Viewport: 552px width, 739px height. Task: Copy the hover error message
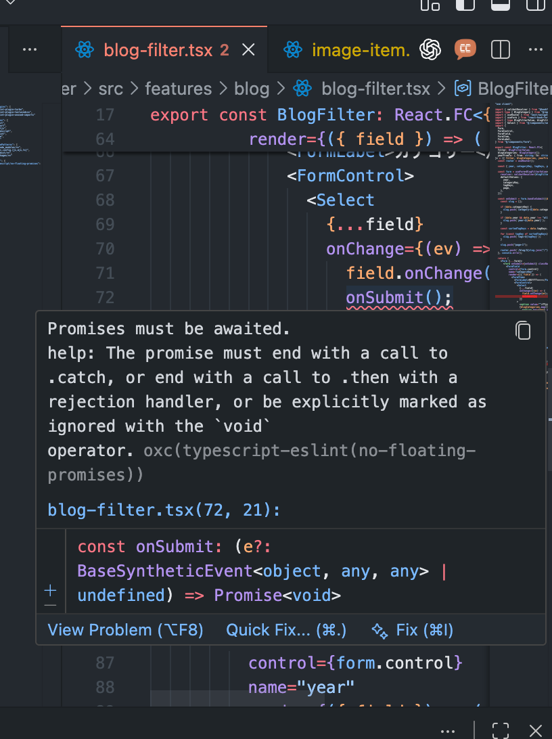click(x=523, y=330)
